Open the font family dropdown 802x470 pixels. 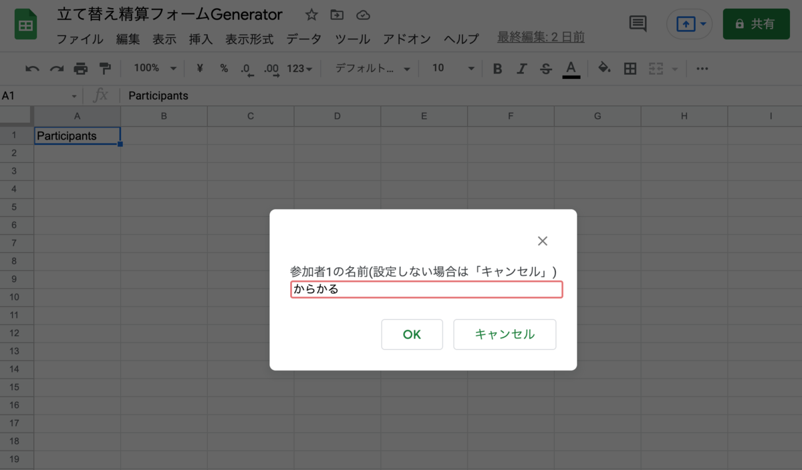371,68
